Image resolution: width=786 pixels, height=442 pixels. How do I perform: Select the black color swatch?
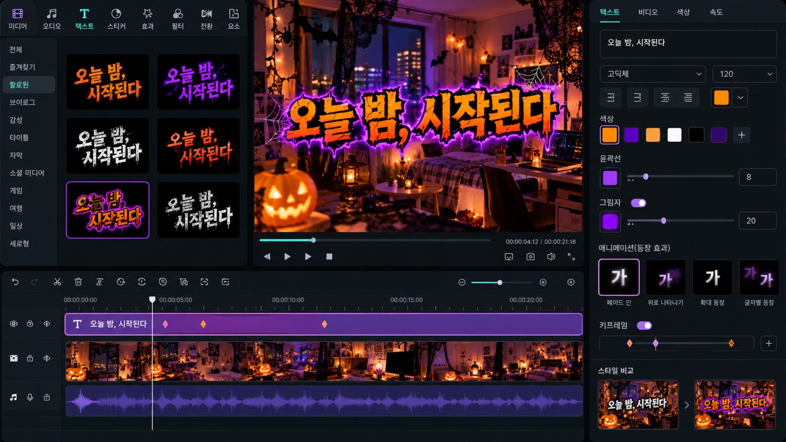[696, 135]
